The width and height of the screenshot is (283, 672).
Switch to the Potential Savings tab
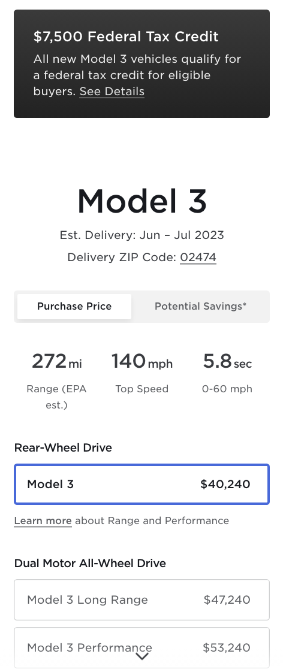click(x=200, y=307)
